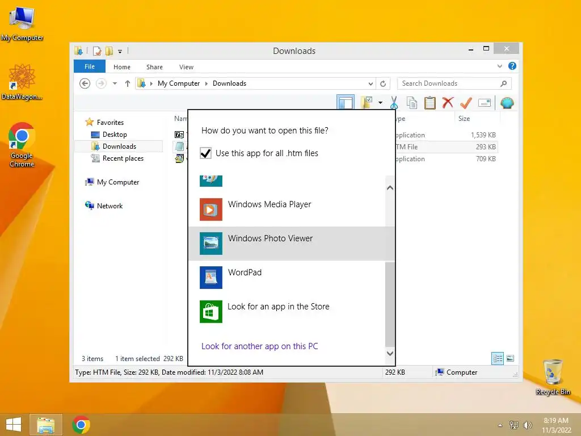Click the volume speaker tray icon

coord(527,425)
